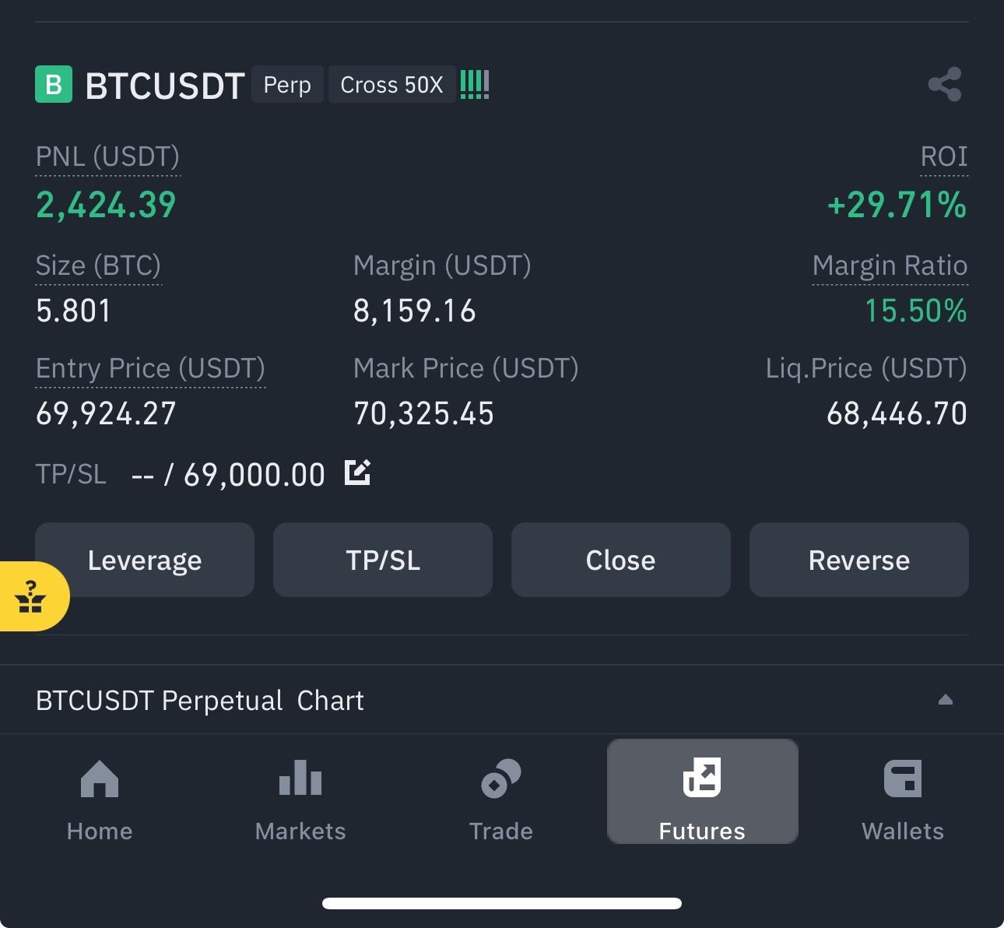This screenshot has height=928, width=1004.
Task: Open the Cross 50X margin mode tag
Action: coord(391,84)
